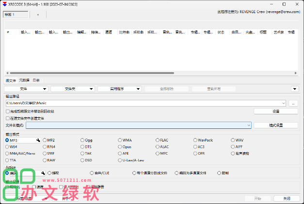Select the 有声读物 audiobook format
Image resolution: width=304 pixels, height=204 pixels.
(x=240, y=154)
